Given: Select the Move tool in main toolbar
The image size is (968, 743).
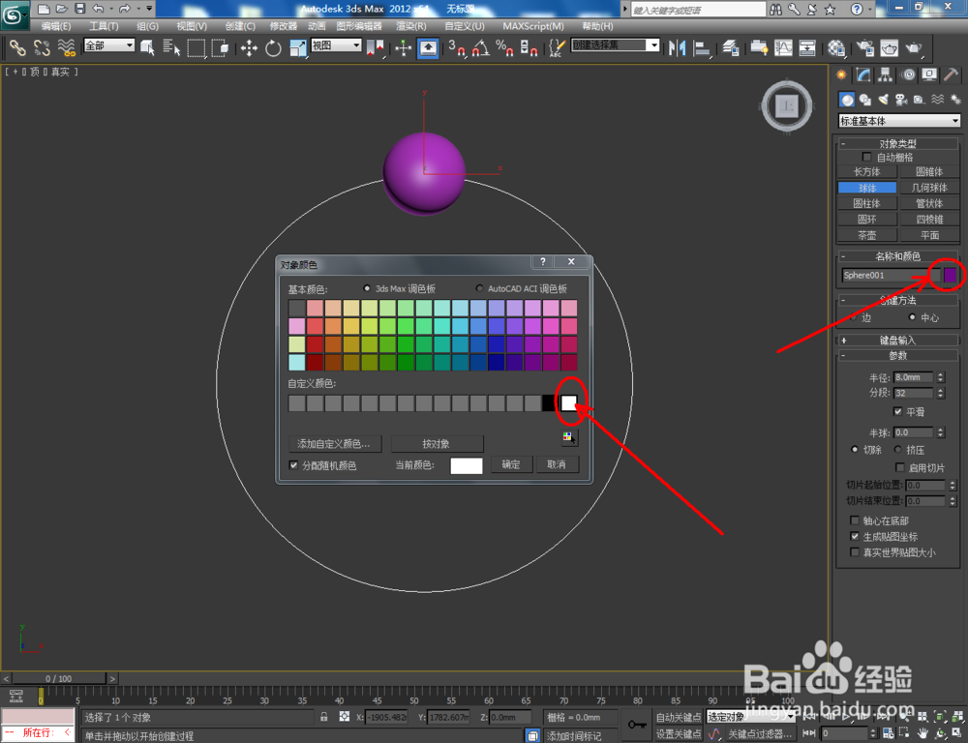Looking at the screenshot, I should click(249, 47).
